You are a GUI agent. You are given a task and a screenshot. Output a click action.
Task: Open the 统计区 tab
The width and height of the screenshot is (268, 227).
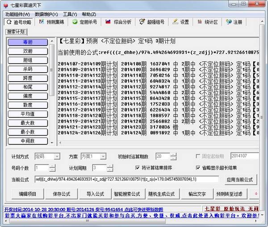tap(208, 22)
